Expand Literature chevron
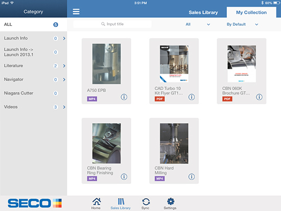 (x=64, y=66)
